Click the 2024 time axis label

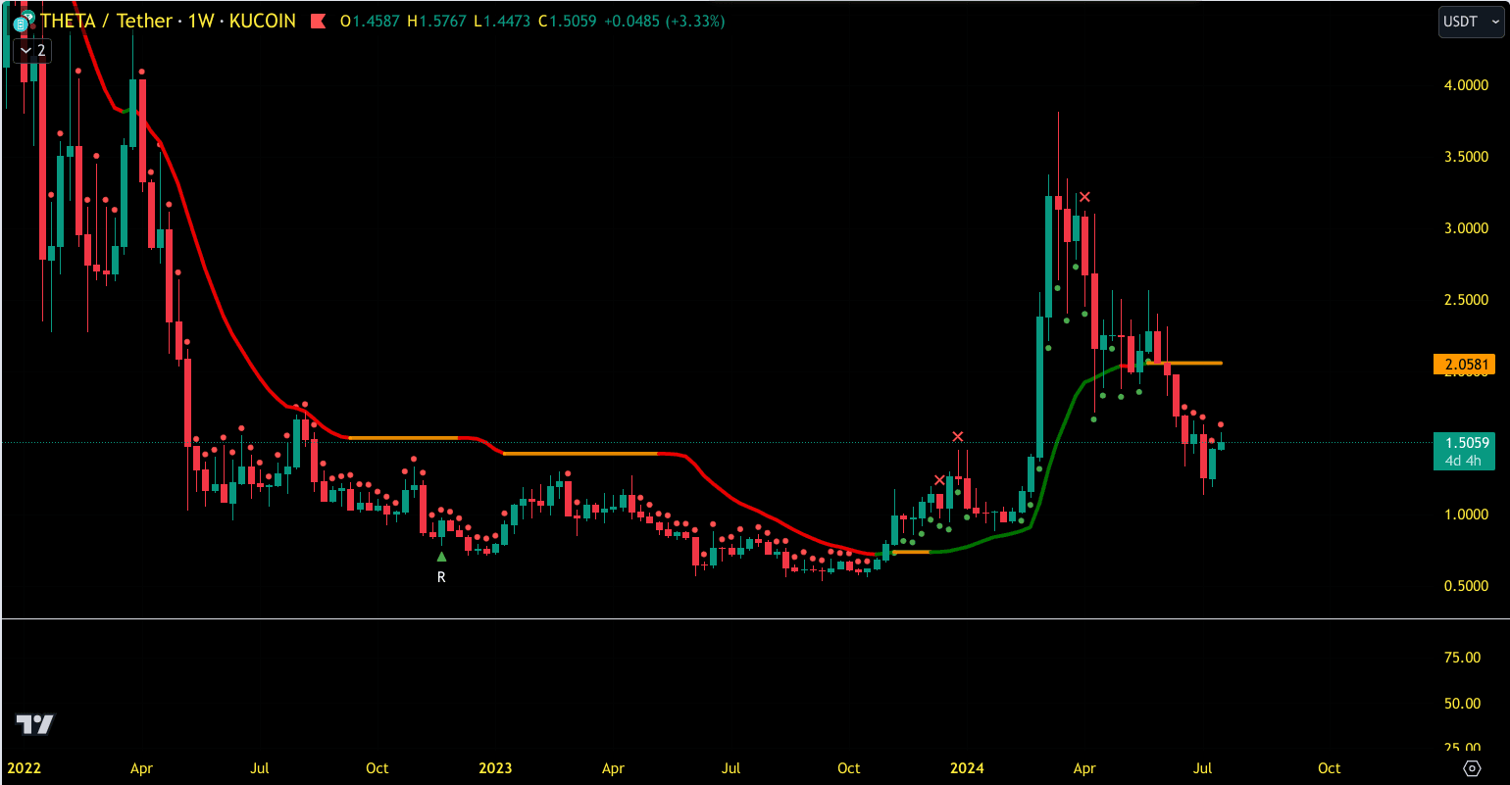pyautogui.click(x=967, y=767)
